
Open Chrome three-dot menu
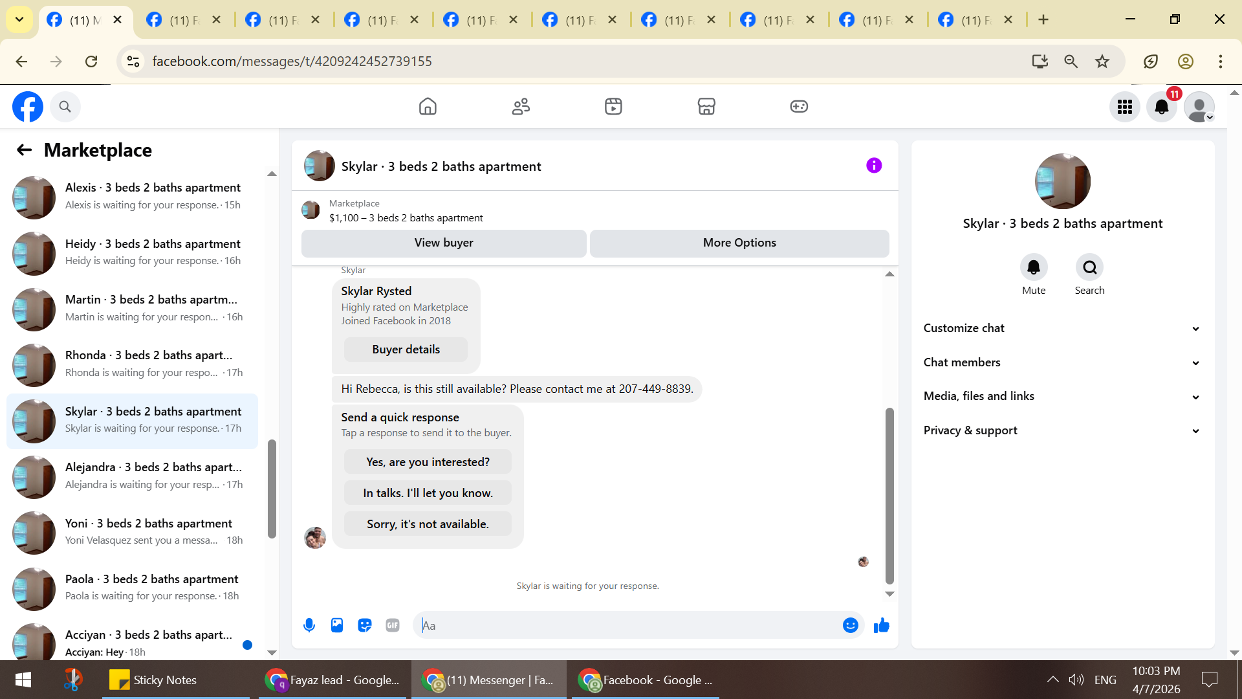click(1221, 61)
